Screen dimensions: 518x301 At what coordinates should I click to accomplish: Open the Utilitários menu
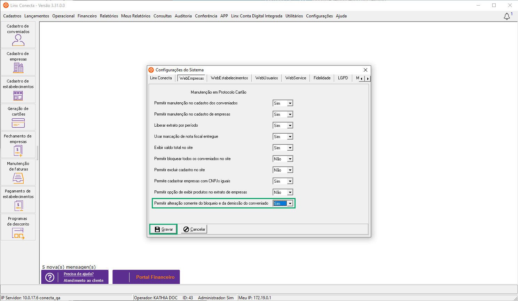coord(294,16)
